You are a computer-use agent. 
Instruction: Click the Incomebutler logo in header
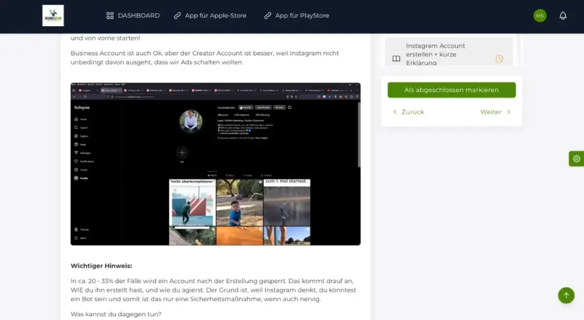(x=53, y=16)
